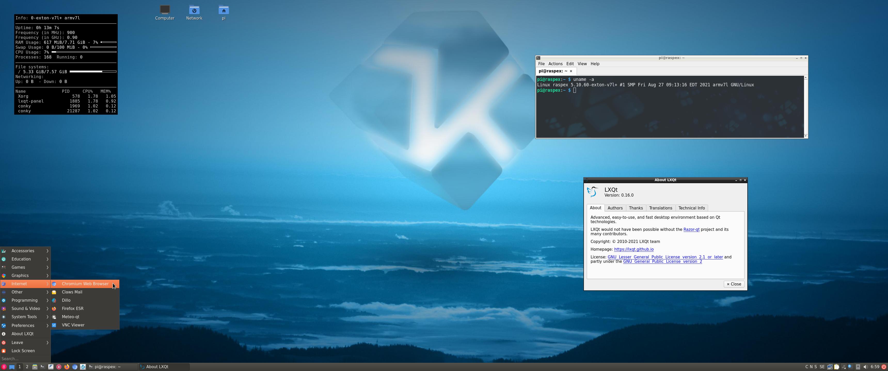The image size is (888, 371).
Task: Toggle the Leave submenu expander
Action: coord(47,342)
